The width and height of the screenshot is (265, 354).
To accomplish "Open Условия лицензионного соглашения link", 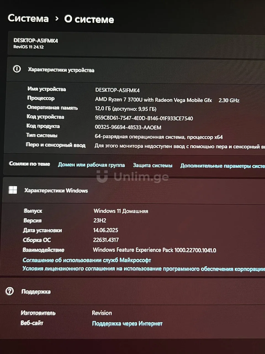I will (144, 269).
